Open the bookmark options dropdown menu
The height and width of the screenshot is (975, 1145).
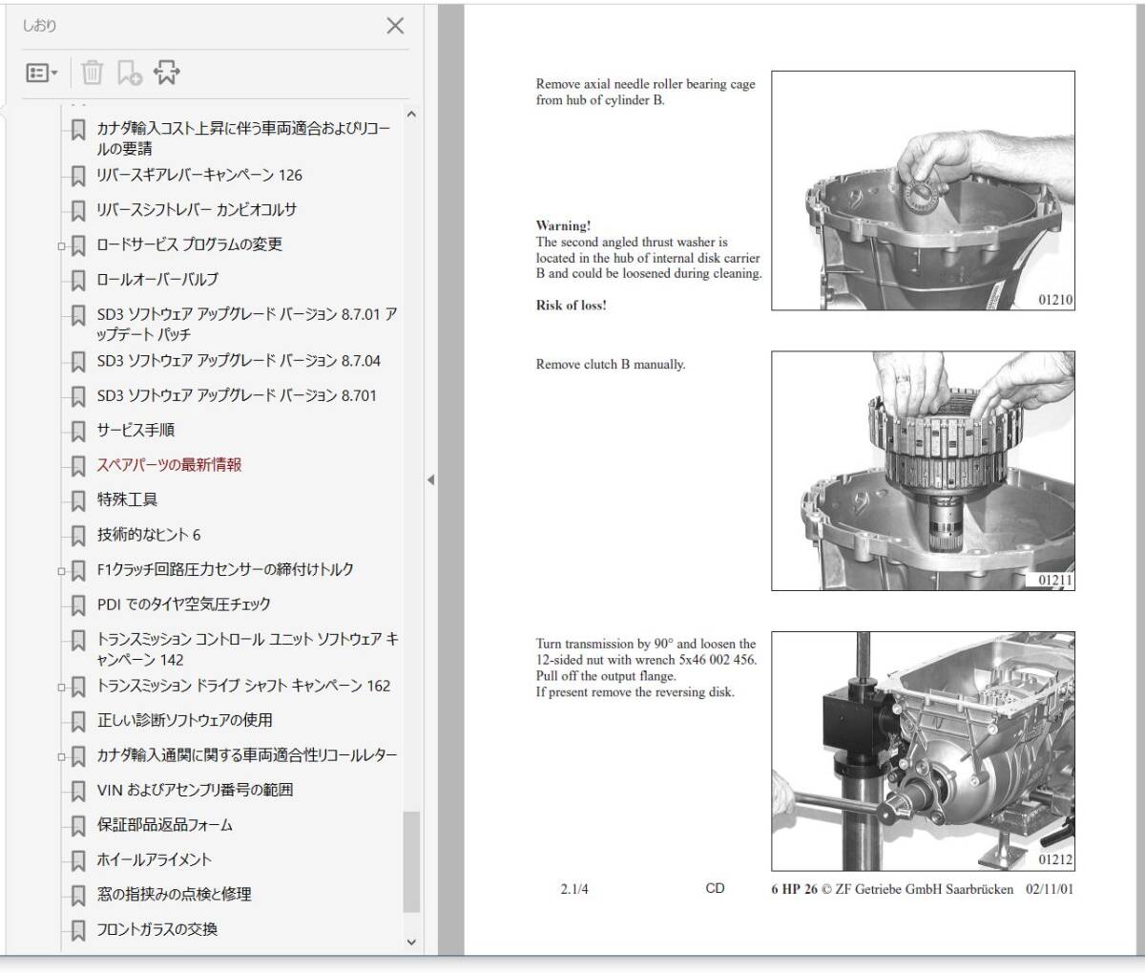pyautogui.click(x=42, y=73)
